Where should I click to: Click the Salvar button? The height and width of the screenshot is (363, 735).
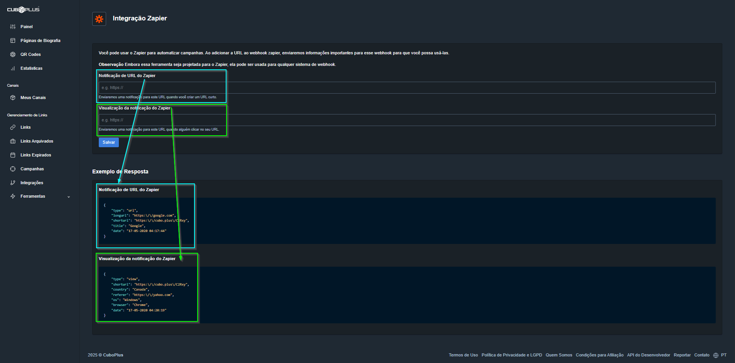[x=109, y=142]
